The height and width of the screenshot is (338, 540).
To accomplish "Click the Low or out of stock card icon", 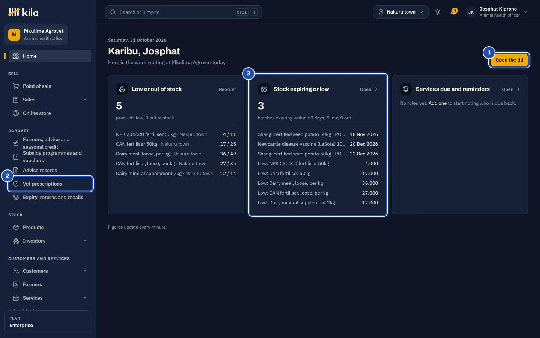I will 122,89.
